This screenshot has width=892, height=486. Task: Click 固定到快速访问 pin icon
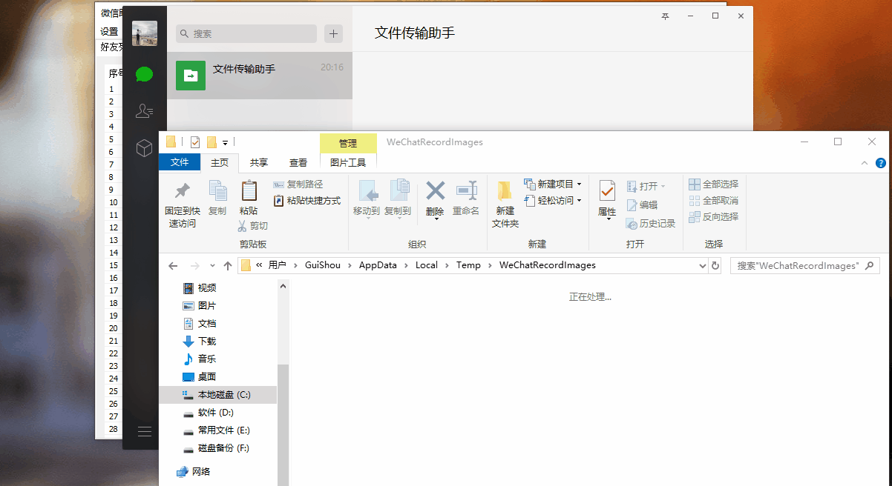[x=182, y=190]
